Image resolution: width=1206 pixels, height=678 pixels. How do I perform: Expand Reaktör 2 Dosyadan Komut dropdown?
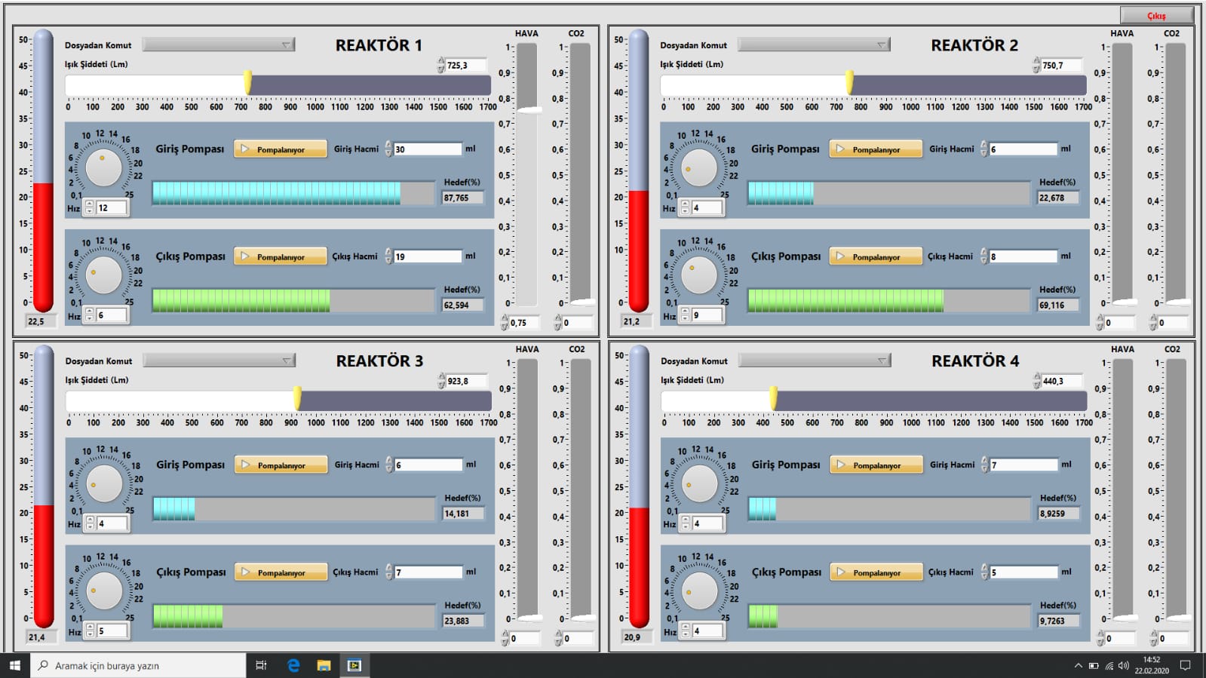(813, 45)
